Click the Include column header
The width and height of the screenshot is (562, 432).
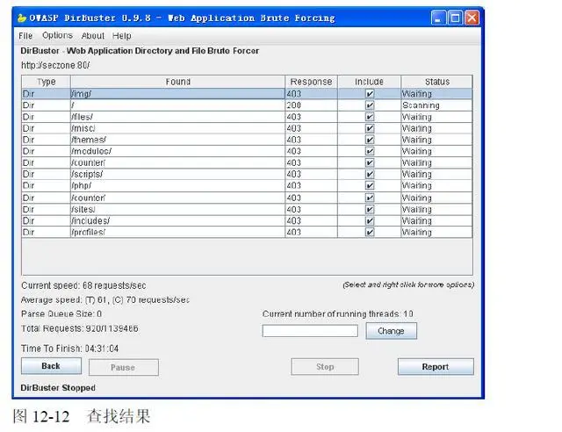[369, 82]
